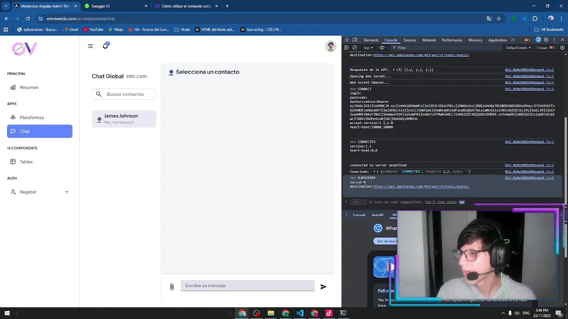Toggle the device toolbar in DevTools
The image size is (568, 319).
click(x=354, y=40)
